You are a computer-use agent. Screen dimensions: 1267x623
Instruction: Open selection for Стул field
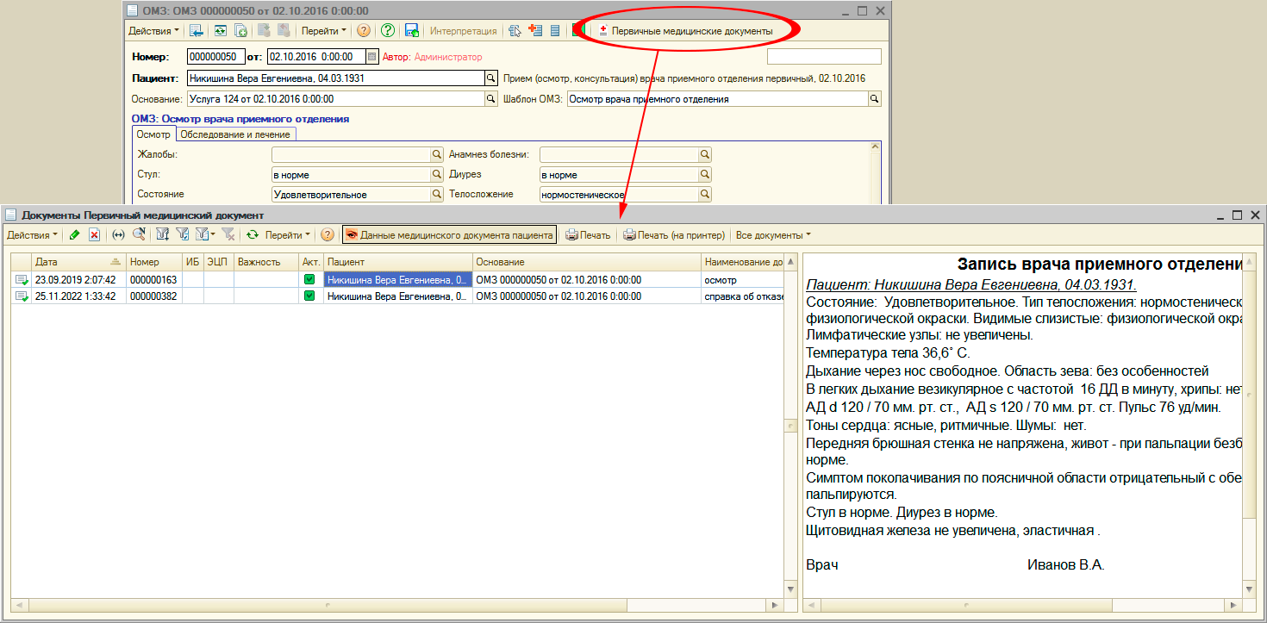point(436,174)
